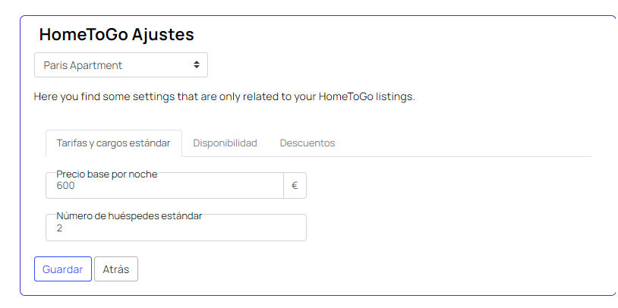
Task: Click the up-down arrows on property selector
Action: coord(197,65)
